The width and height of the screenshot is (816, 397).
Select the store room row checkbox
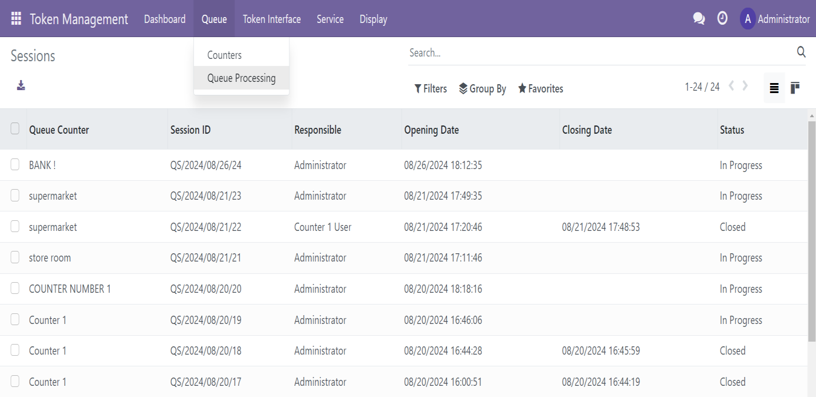click(x=15, y=257)
